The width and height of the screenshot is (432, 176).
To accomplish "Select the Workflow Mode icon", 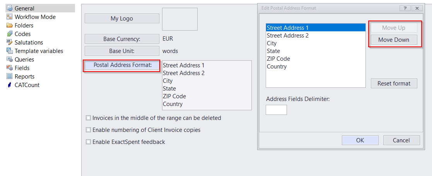I will point(10,17).
